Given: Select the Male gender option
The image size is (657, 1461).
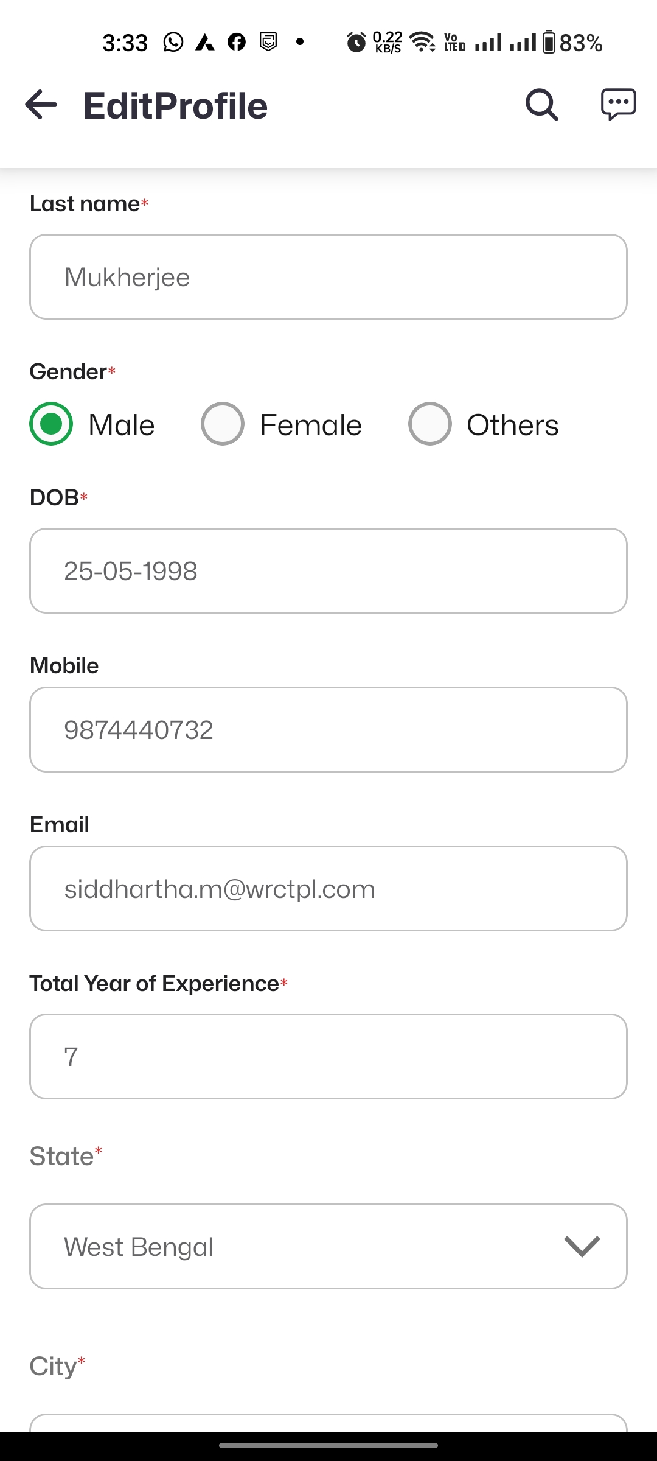Looking at the screenshot, I should coord(51,424).
